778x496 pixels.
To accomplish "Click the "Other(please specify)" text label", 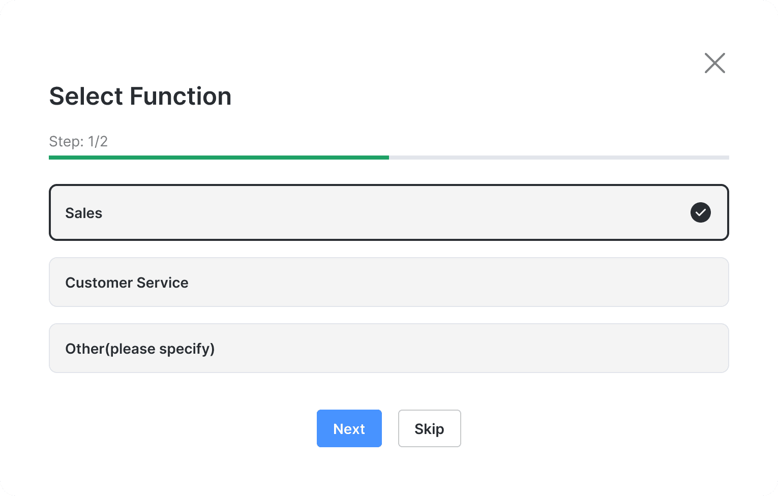I will coord(140,349).
